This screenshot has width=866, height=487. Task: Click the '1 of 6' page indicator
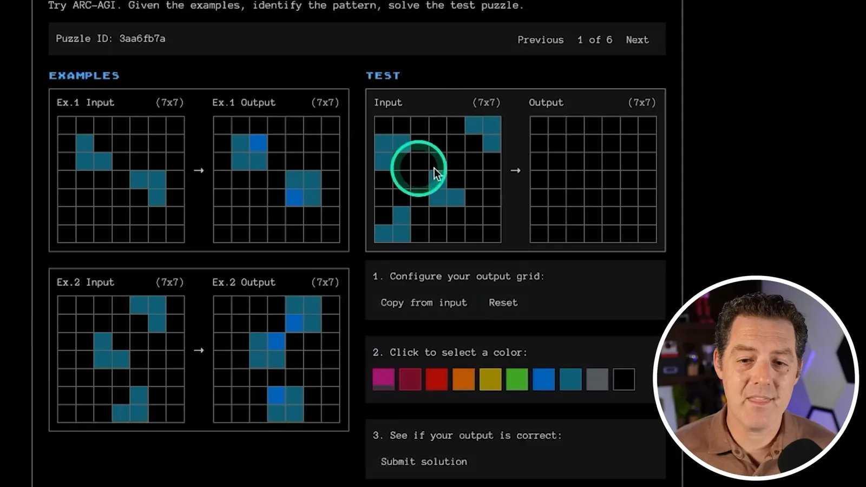click(595, 40)
